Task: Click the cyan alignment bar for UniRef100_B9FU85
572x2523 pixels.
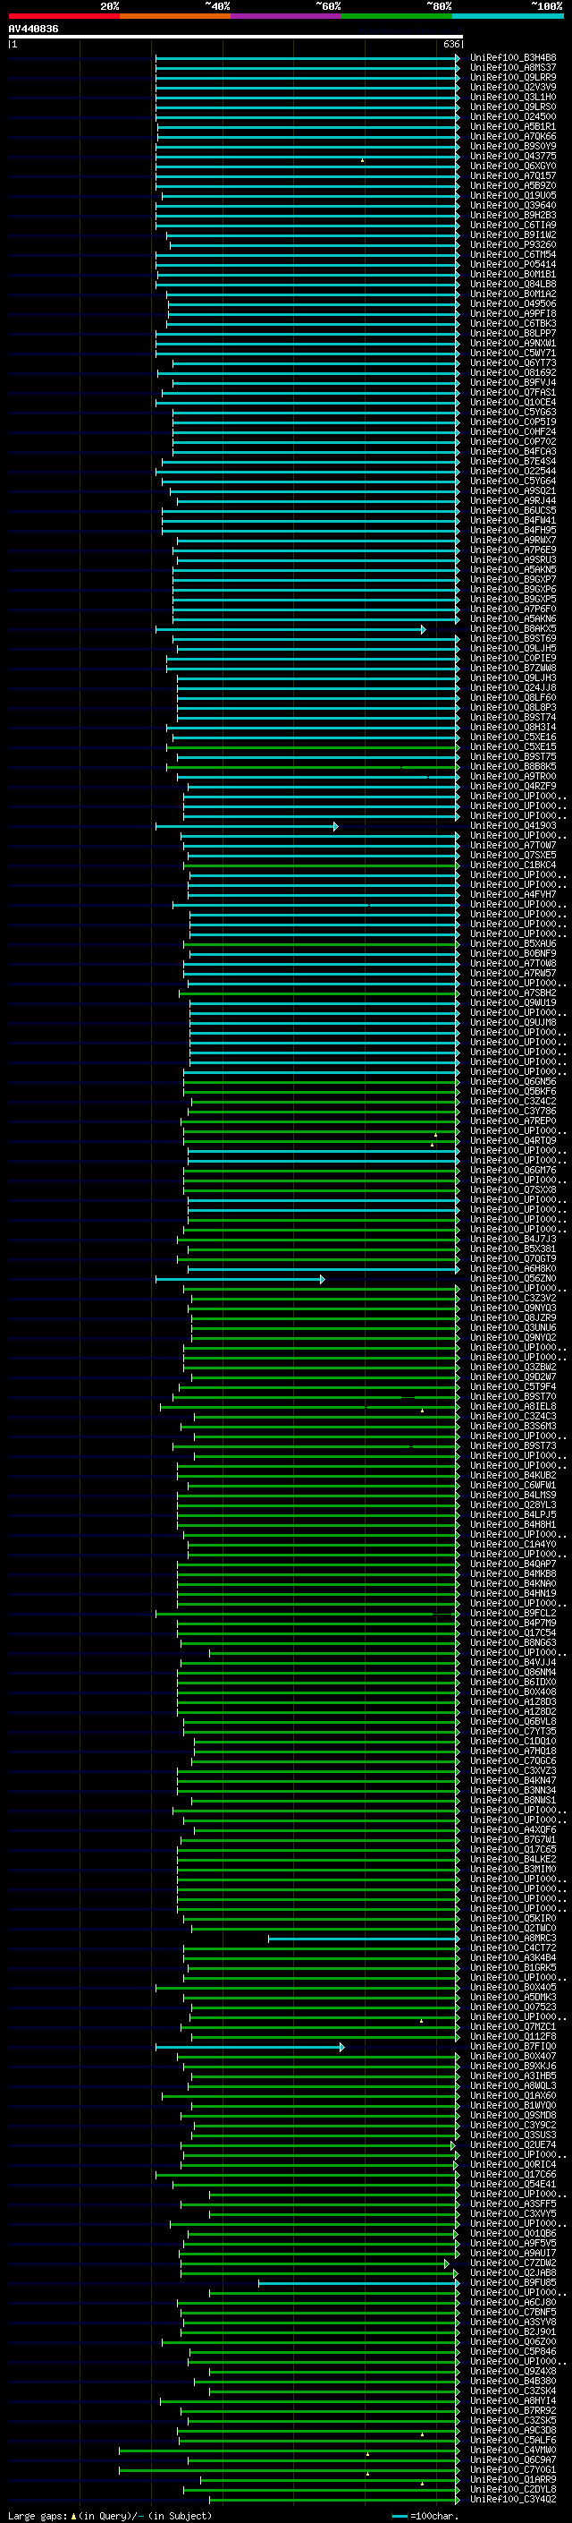Action: pyautogui.click(x=359, y=2283)
